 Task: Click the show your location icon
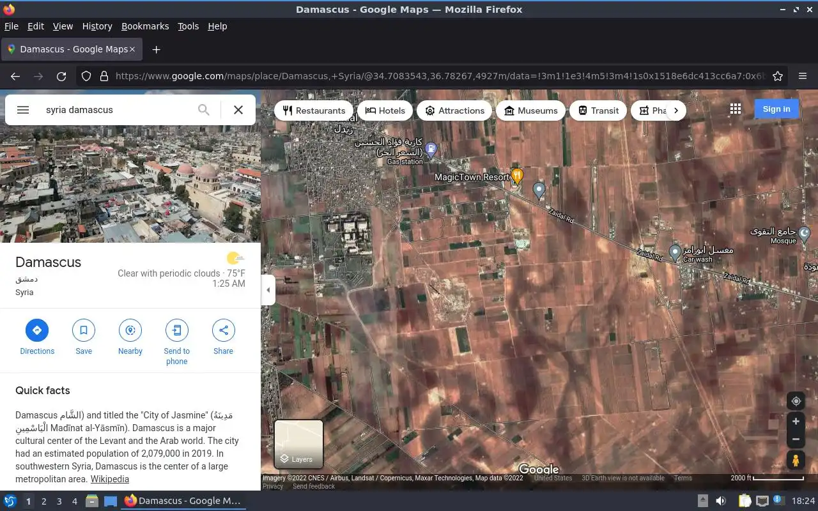pos(796,401)
